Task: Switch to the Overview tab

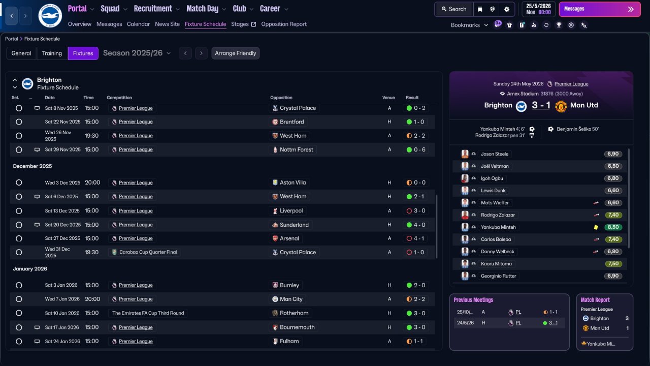Action: 80,24
